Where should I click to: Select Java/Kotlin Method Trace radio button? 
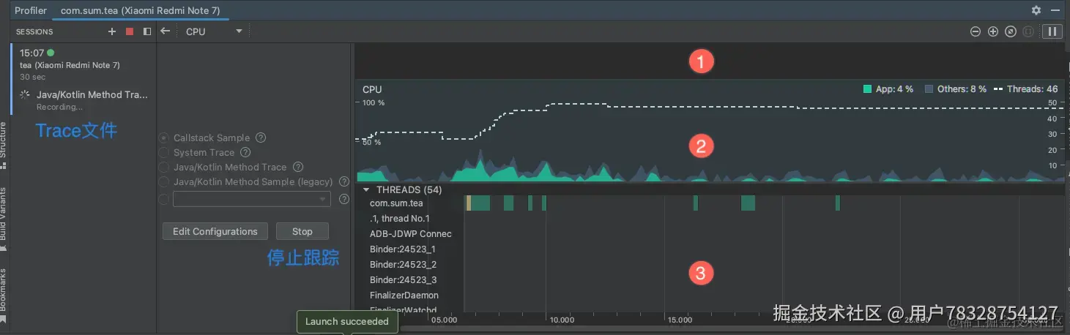(164, 167)
